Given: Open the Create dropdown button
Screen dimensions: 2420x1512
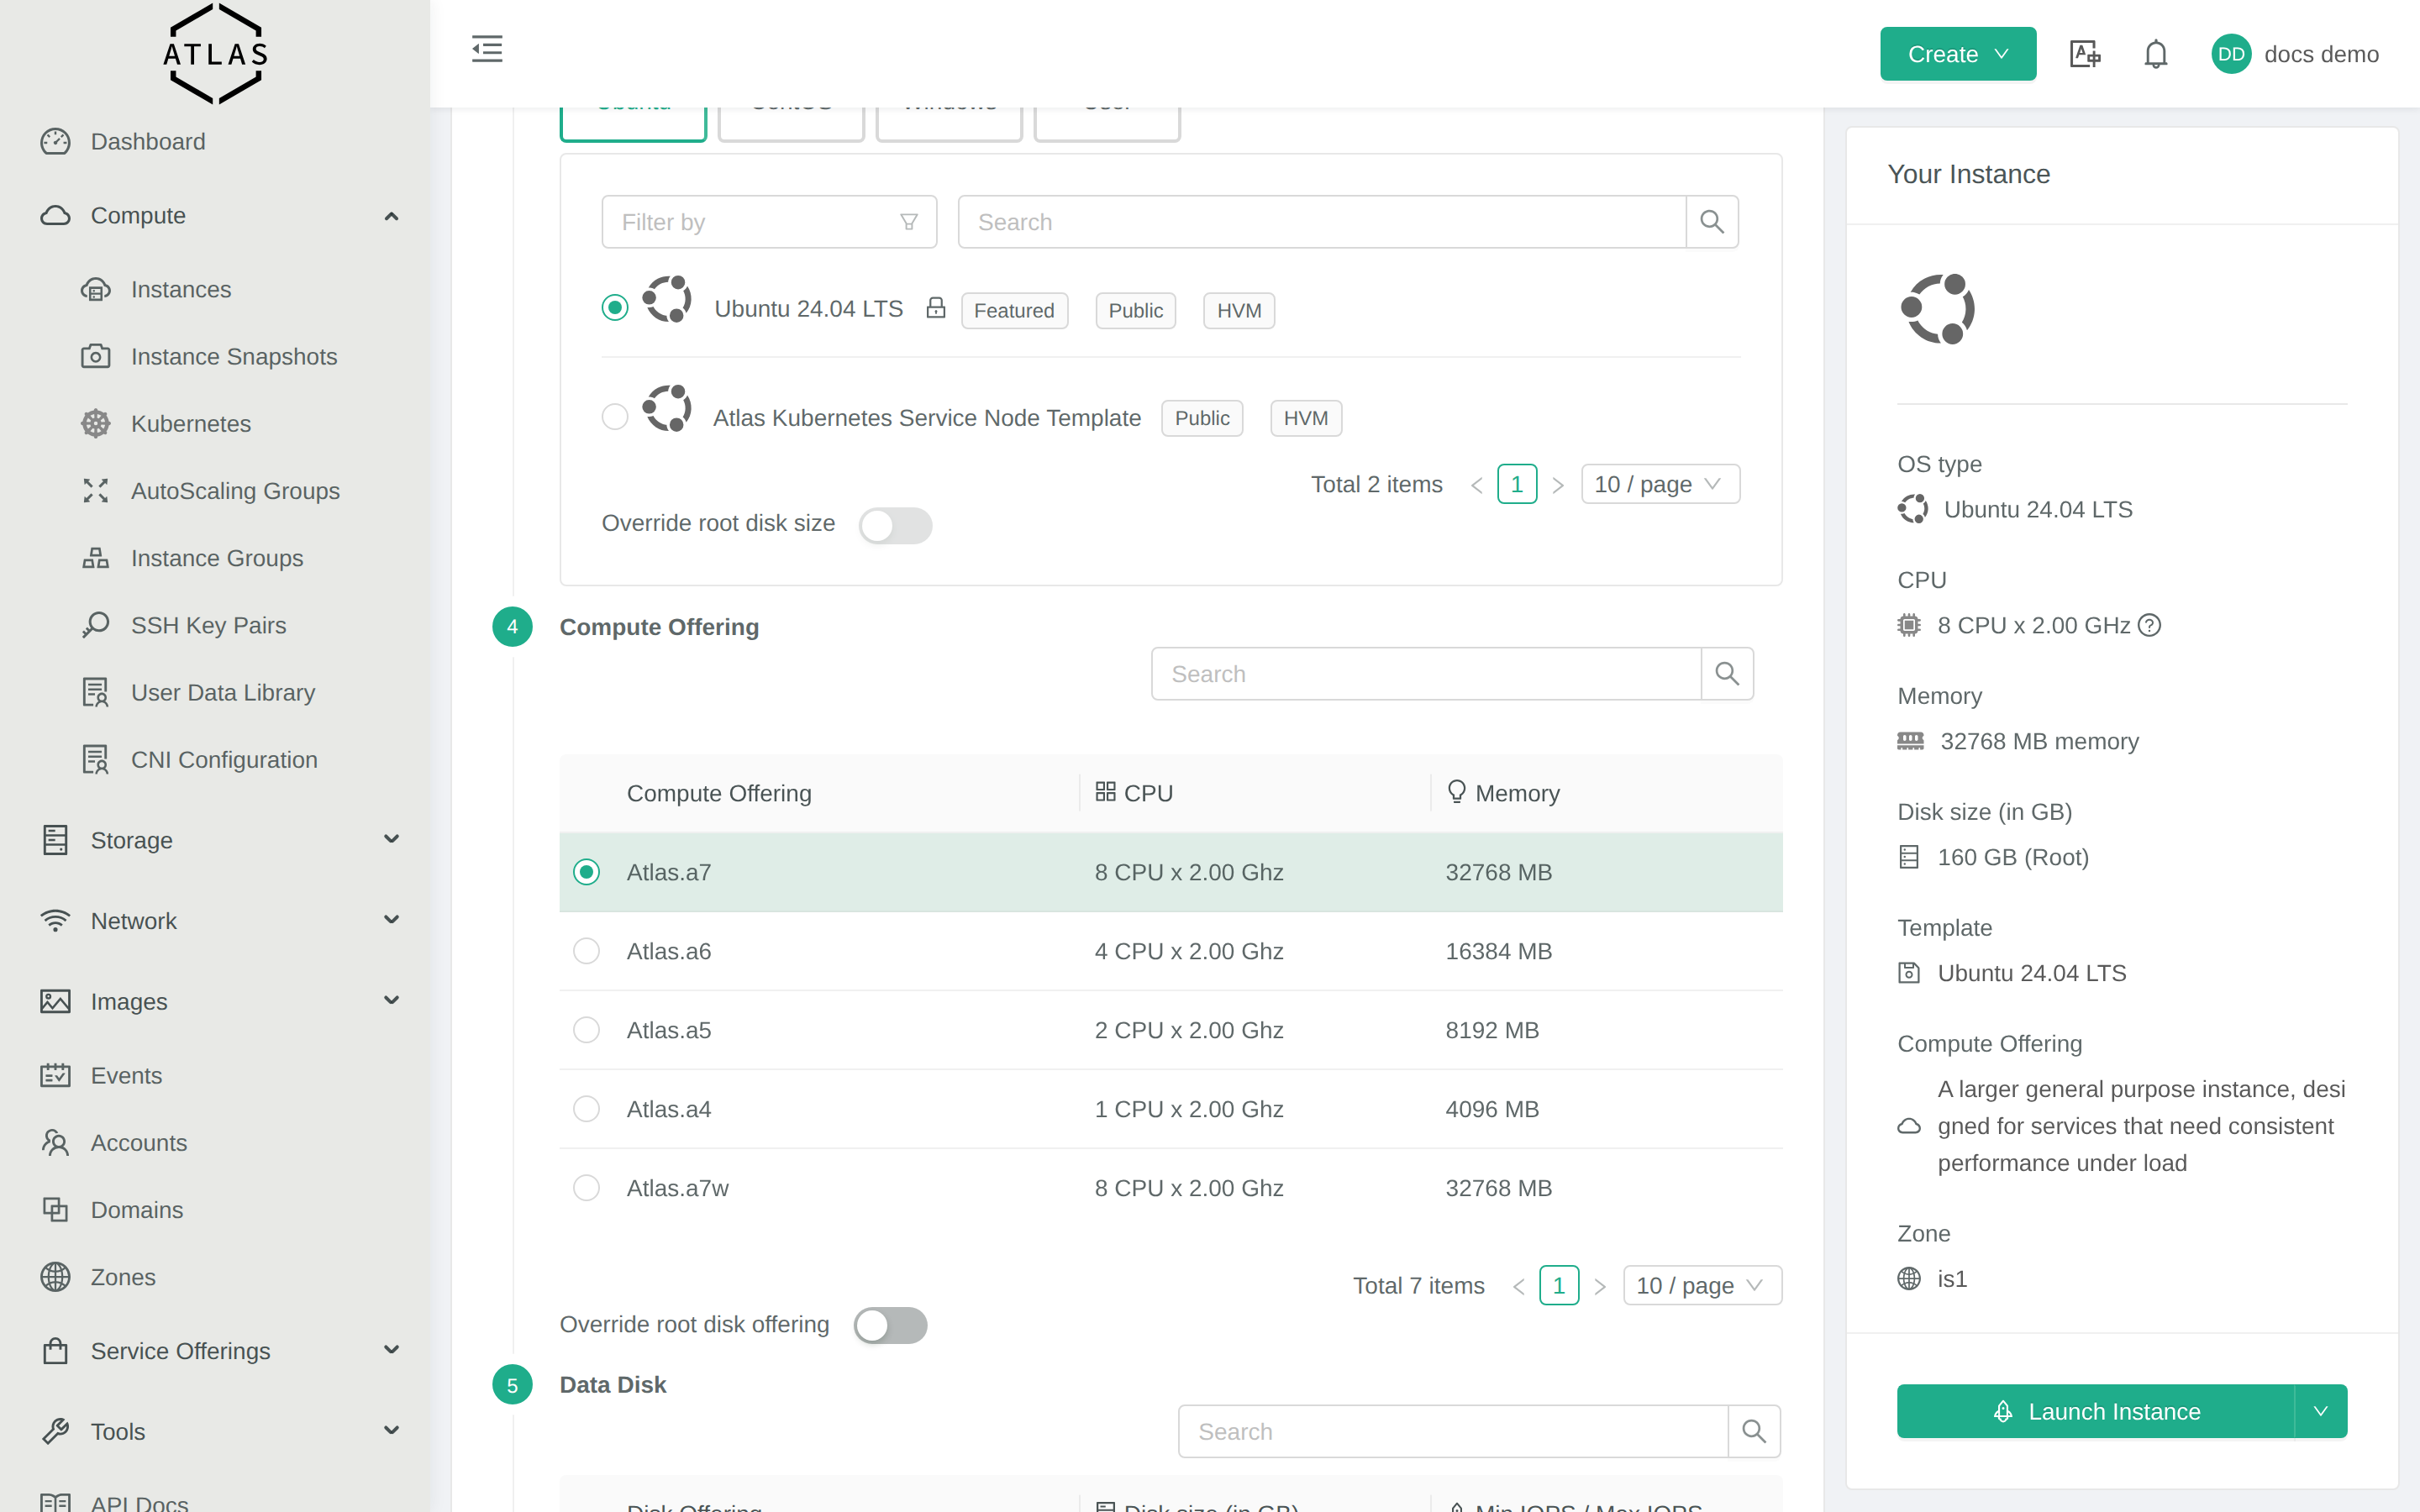Looking at the screenshot, I should [x=1958, y=54].
